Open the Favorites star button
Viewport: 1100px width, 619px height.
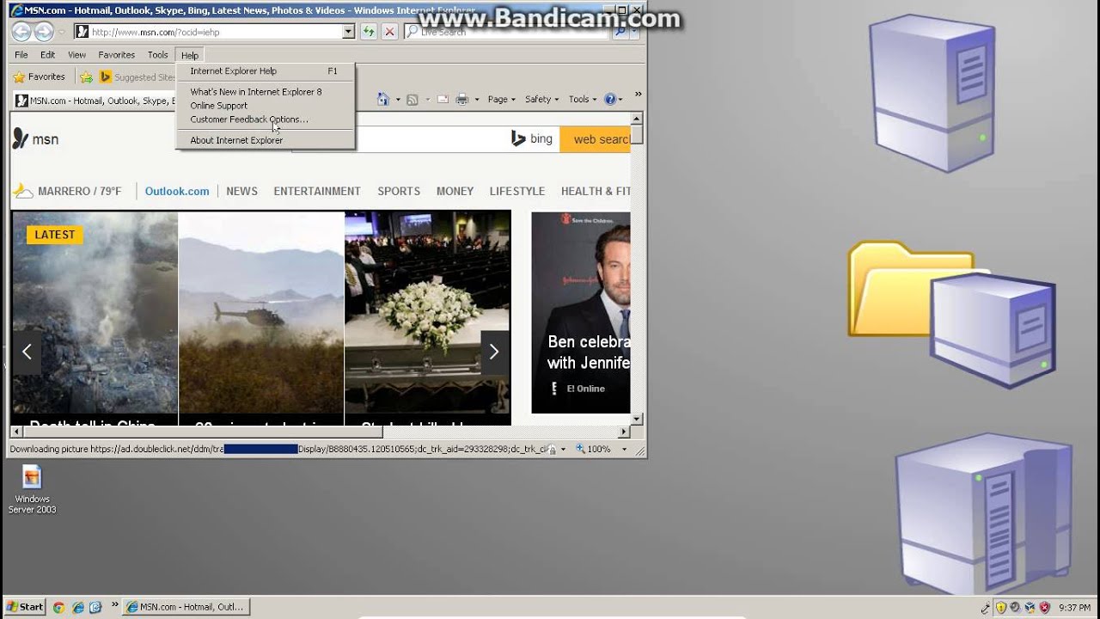[39, 77]
